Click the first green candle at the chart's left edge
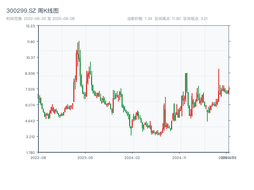 tap(38, 96)
